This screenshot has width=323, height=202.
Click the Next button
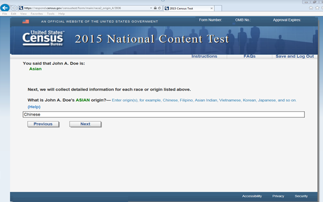point(85,124)
